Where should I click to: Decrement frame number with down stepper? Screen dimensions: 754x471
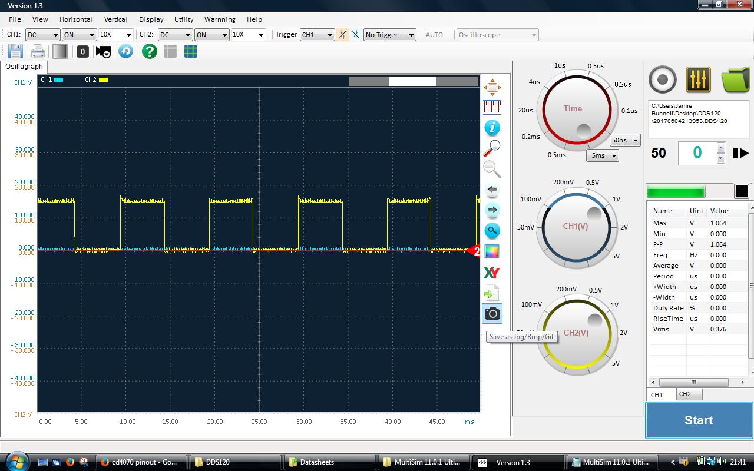720,158
